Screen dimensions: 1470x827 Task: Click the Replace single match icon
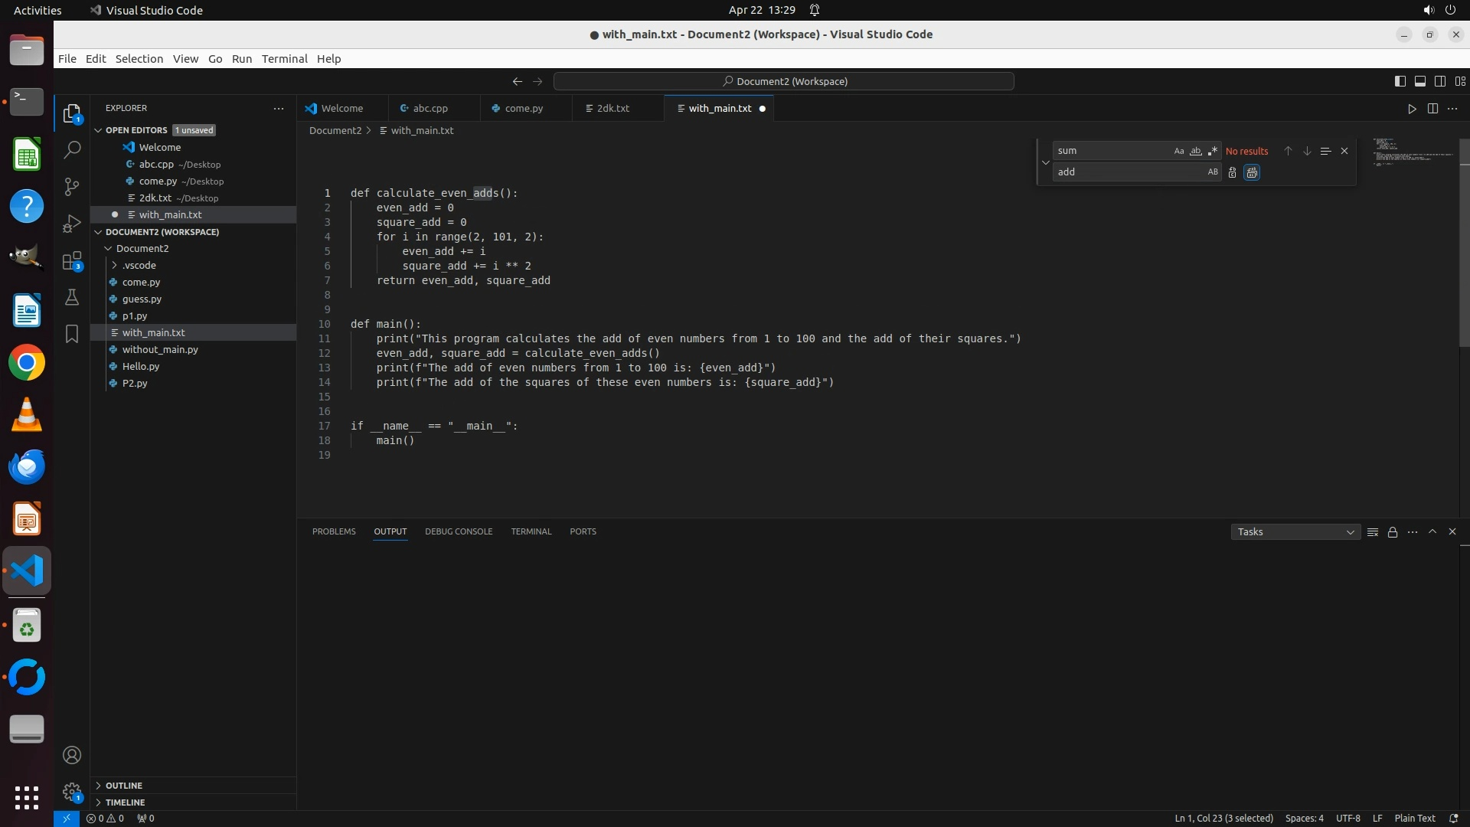(x=1232, y=172)
